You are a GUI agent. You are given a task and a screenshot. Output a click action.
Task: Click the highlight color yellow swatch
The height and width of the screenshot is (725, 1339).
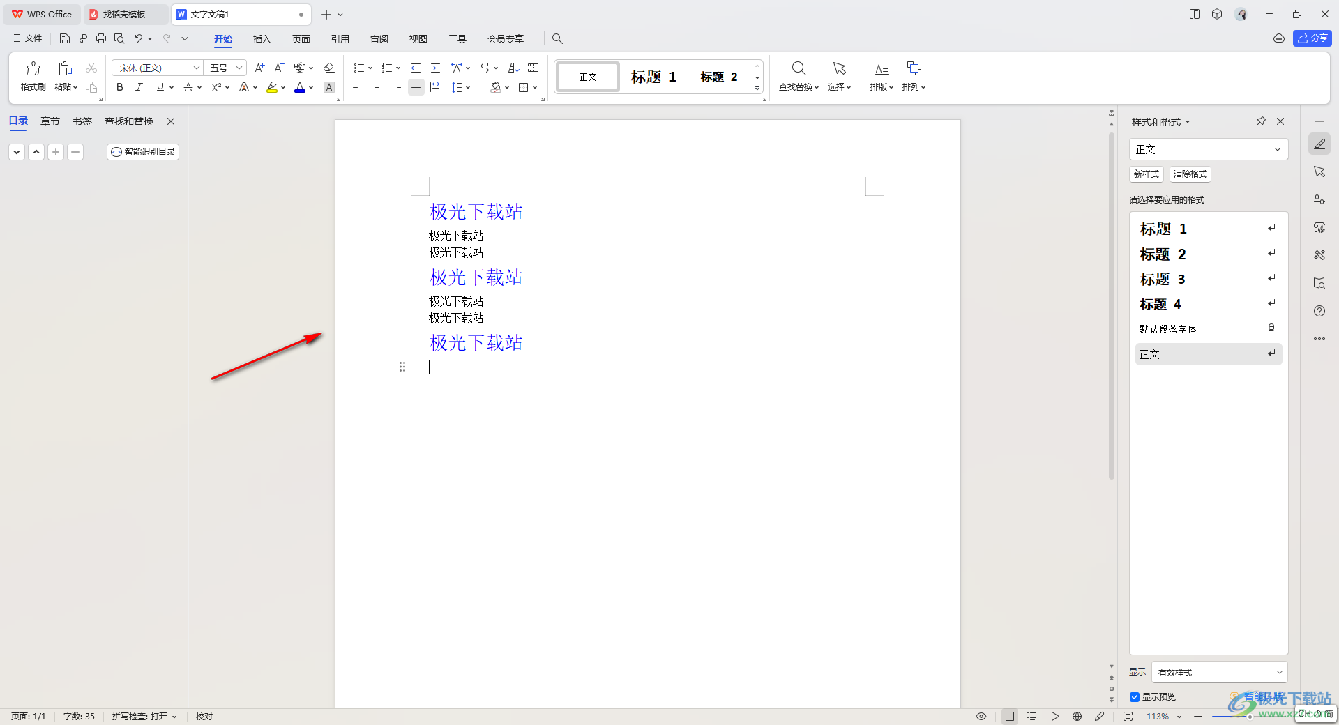(272, 87)
